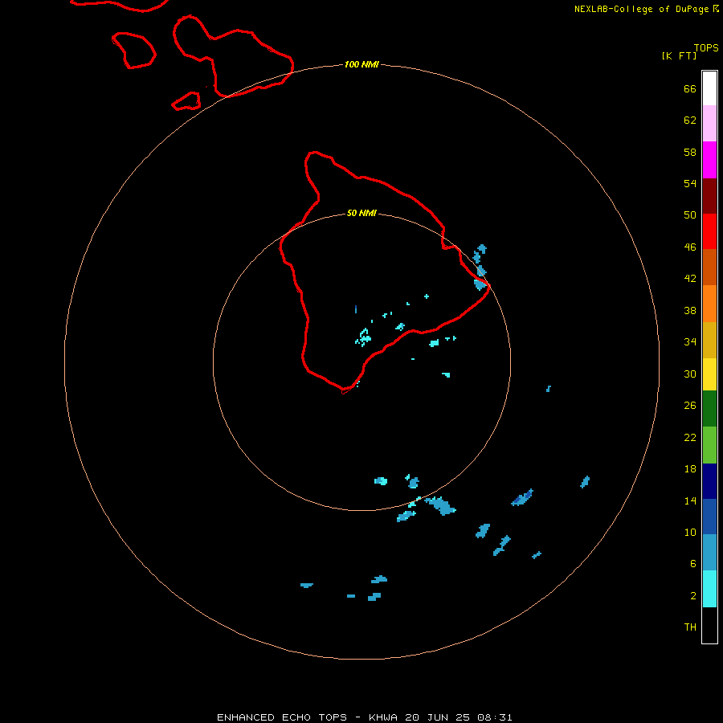Image resolution: width=723 pixels, height=723 pixels.
Task: Click the '54' legend value
Action: (x=690, y=183)
